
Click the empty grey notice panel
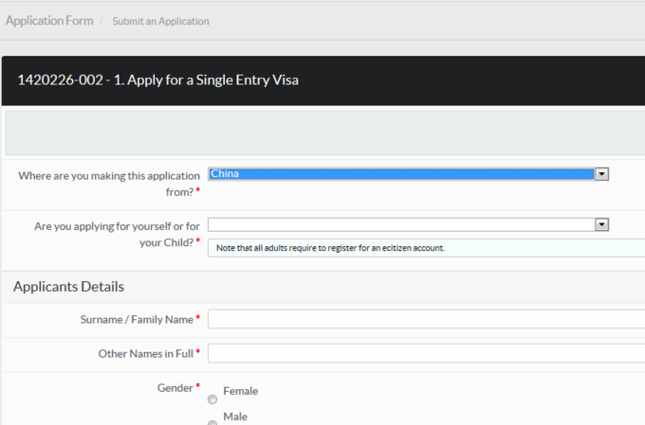point(325,133)
